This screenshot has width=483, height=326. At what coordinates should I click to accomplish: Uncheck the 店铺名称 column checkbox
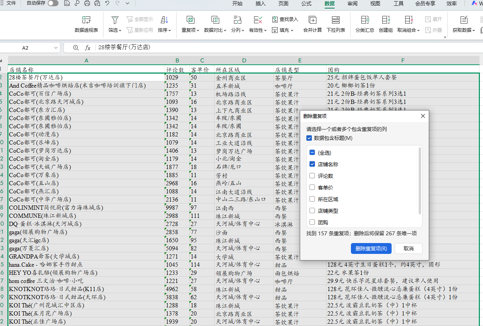(312, 164)
